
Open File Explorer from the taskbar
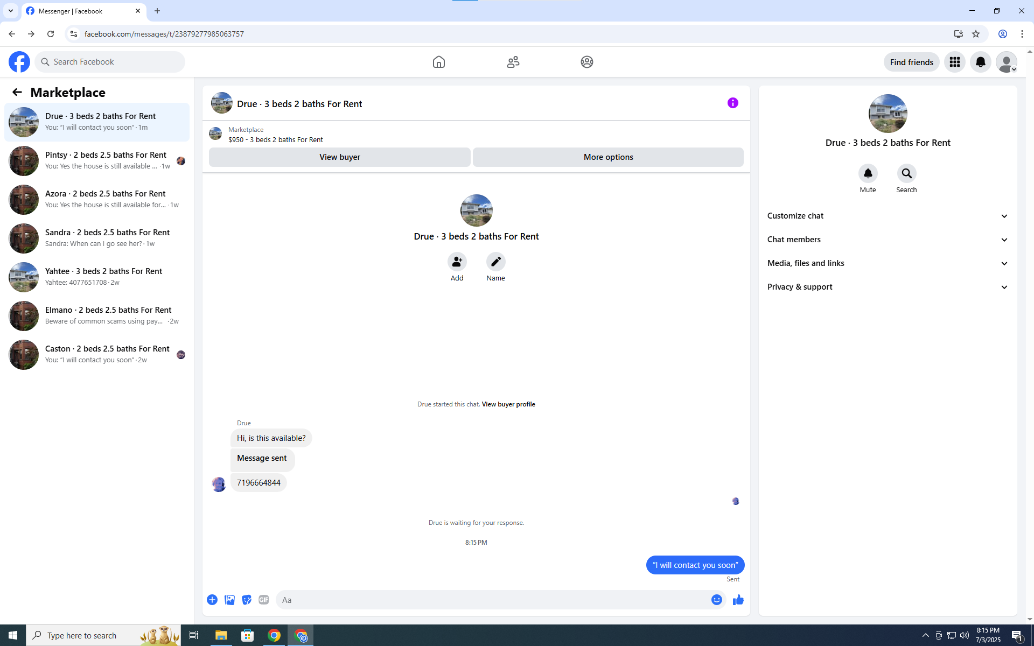coord(221,635)
